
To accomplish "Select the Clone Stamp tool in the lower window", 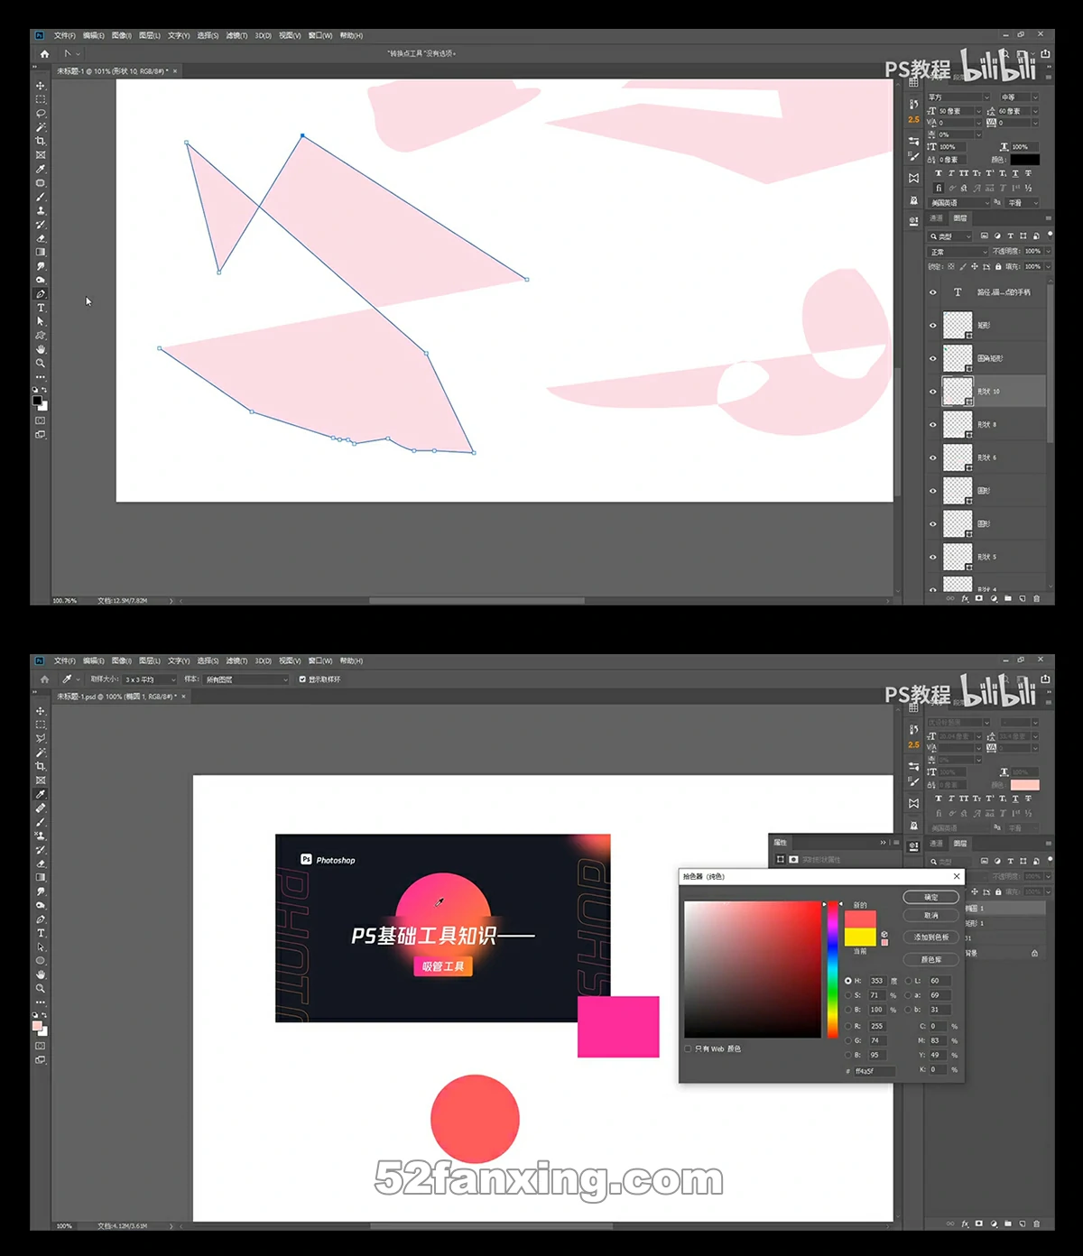I will click(x=41, y=836).
